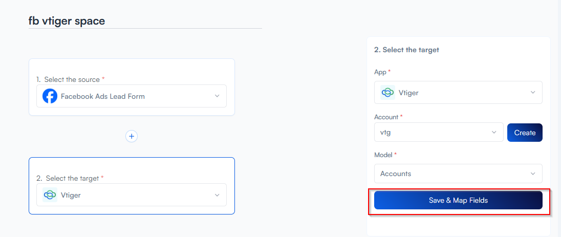Open the Facebook Ads Lead Form source dropdown
The image size is (561, 237).
tap(132, 96)
